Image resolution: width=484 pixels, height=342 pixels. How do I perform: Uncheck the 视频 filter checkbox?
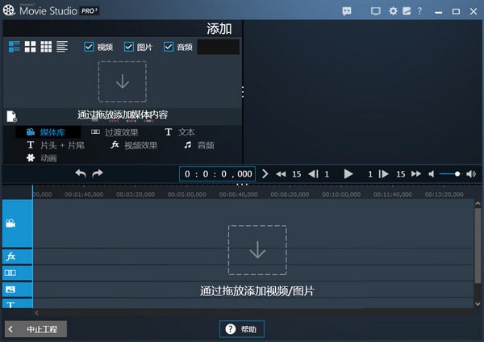[x=90, y=47]
